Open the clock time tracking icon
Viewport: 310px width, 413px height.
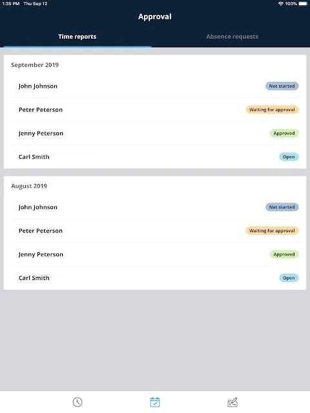[77, 402]
